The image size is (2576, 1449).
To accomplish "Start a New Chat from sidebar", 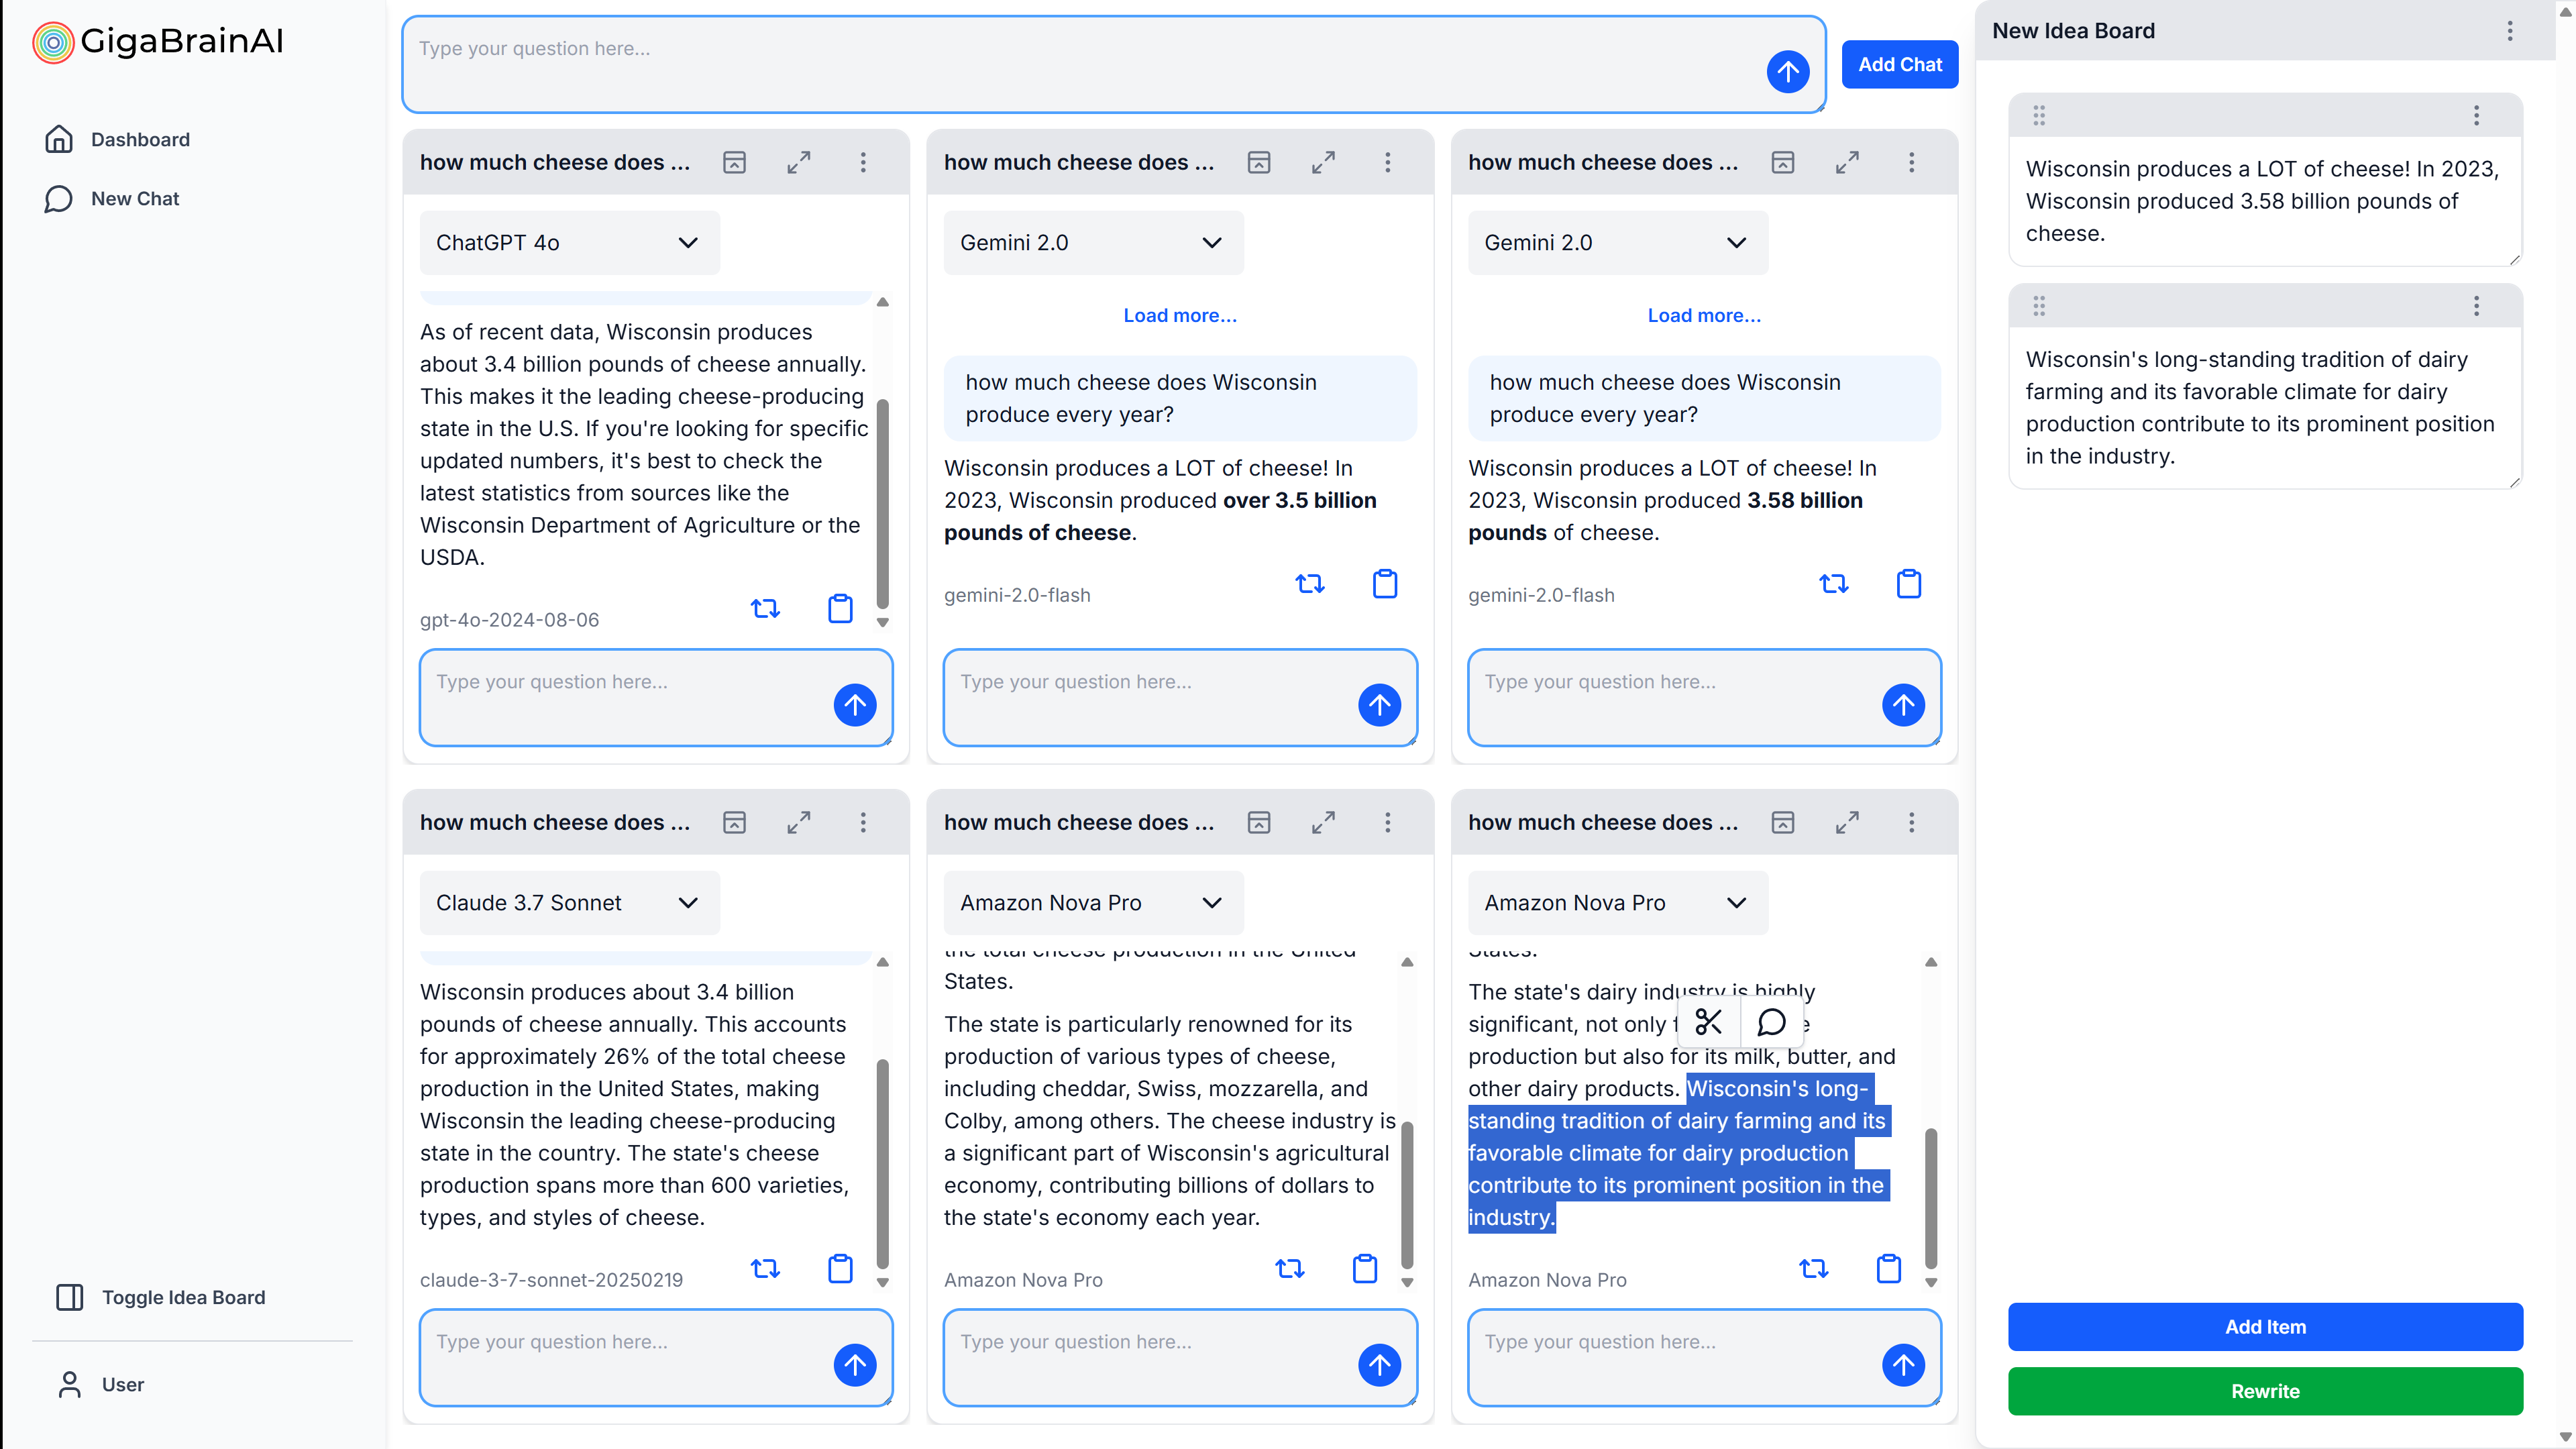I will [x=111, y=198].
